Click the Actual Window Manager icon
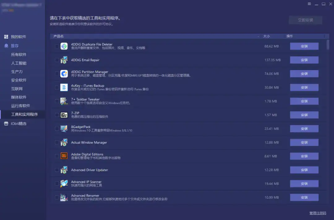 64,142
